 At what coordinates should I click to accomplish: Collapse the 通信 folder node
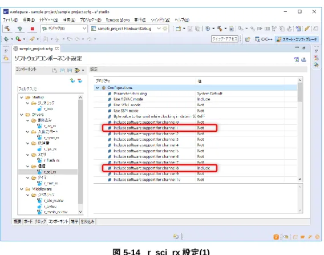[x=27, y=166]
